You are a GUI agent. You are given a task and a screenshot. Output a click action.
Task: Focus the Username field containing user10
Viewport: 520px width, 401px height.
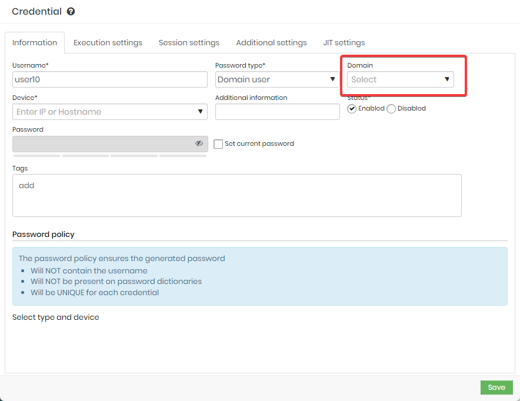pyautogui.click(x=110, y=79)
